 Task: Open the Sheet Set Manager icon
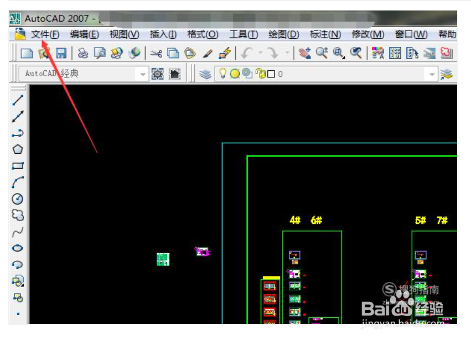tap(429, 54)
